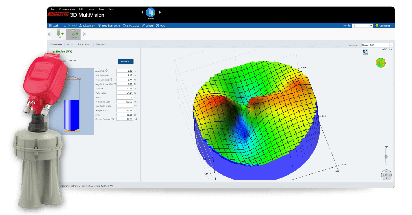
Task: Click the zoom slider handle
Action: pyautogui.click(x=386, y=157)
